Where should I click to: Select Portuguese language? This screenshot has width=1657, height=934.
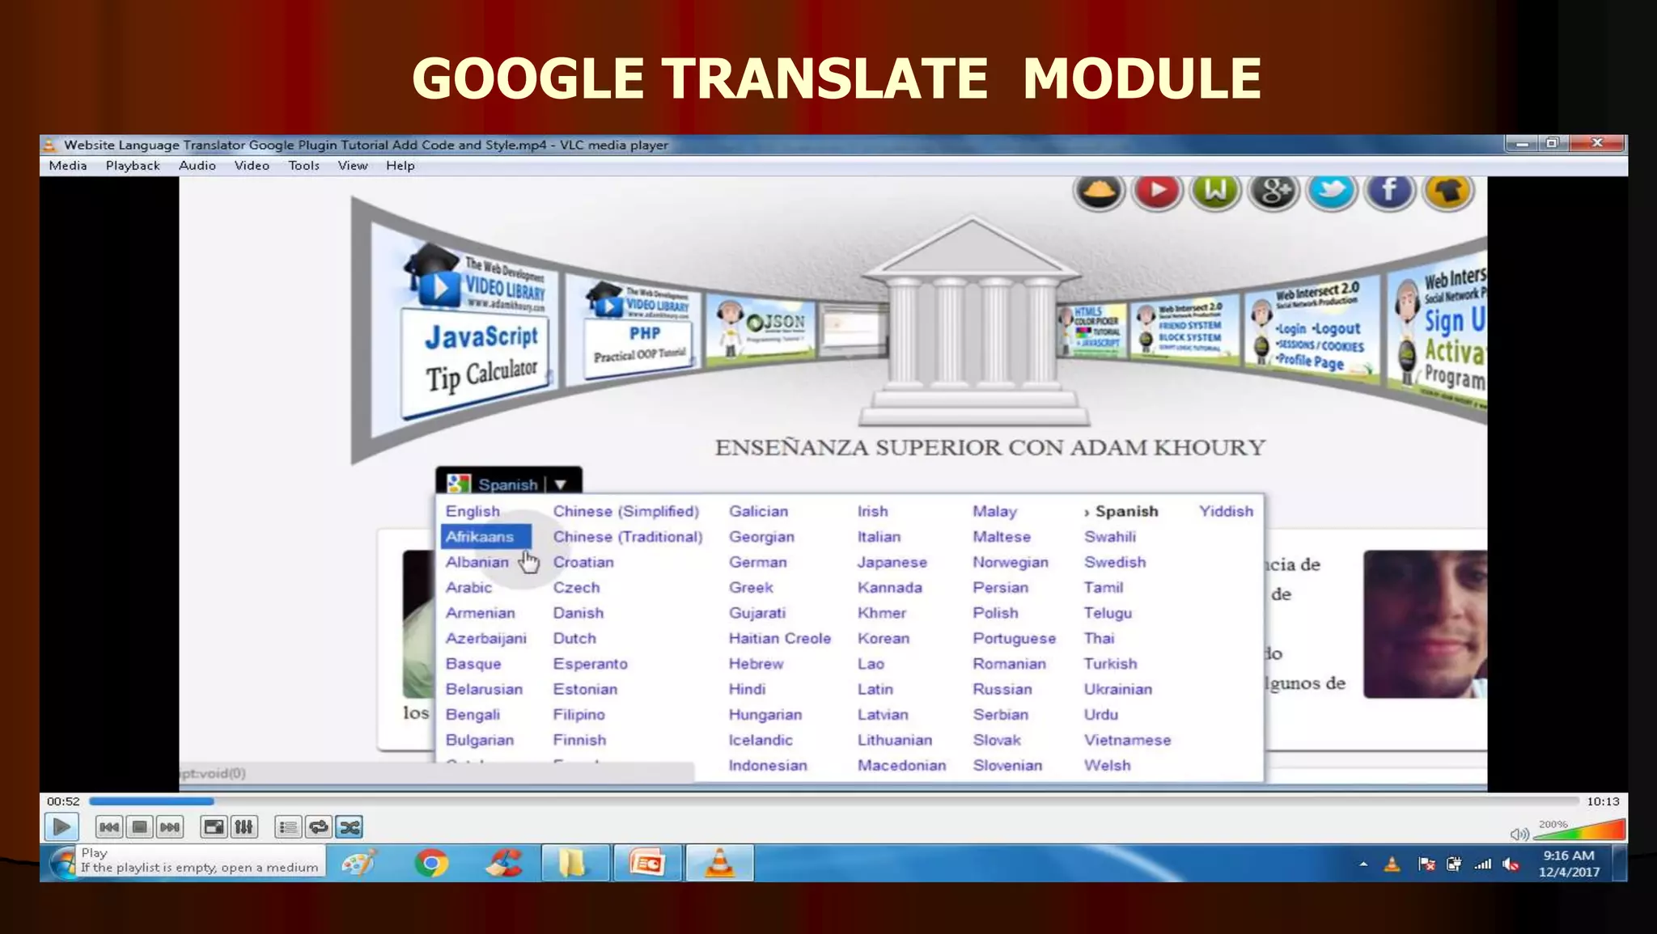(1014, 638)
